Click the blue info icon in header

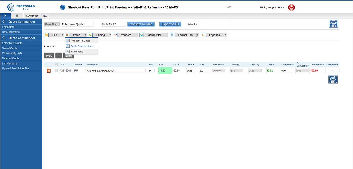(x=63, y=7)
